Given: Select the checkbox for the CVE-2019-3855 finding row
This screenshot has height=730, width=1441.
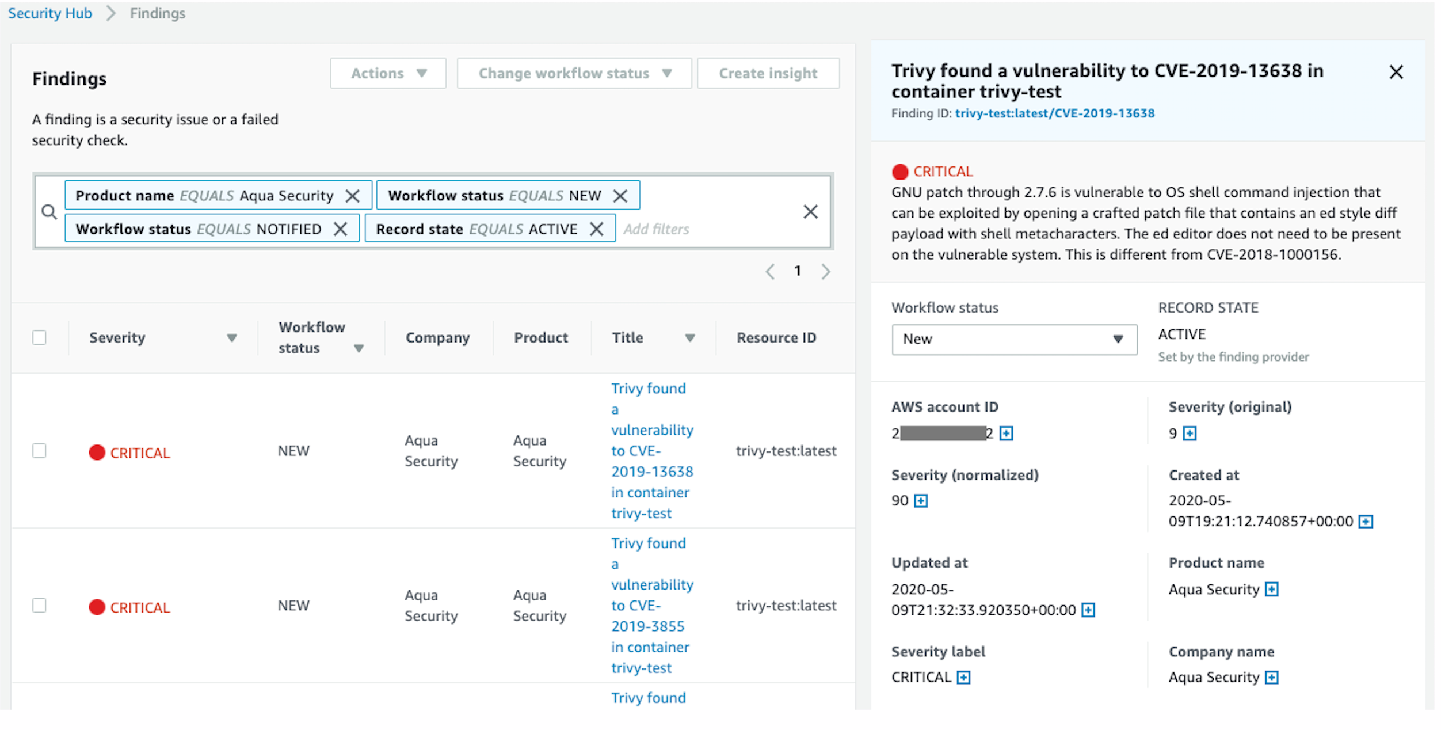Looking at the screenshot, I should coord(39,605).
